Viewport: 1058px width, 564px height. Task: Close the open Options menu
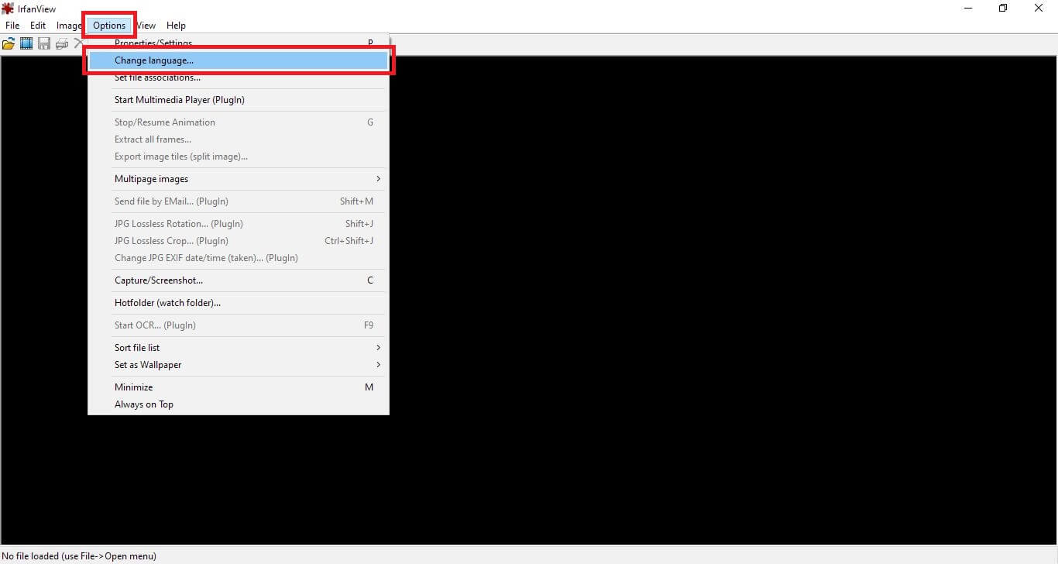tap(109, 26)
